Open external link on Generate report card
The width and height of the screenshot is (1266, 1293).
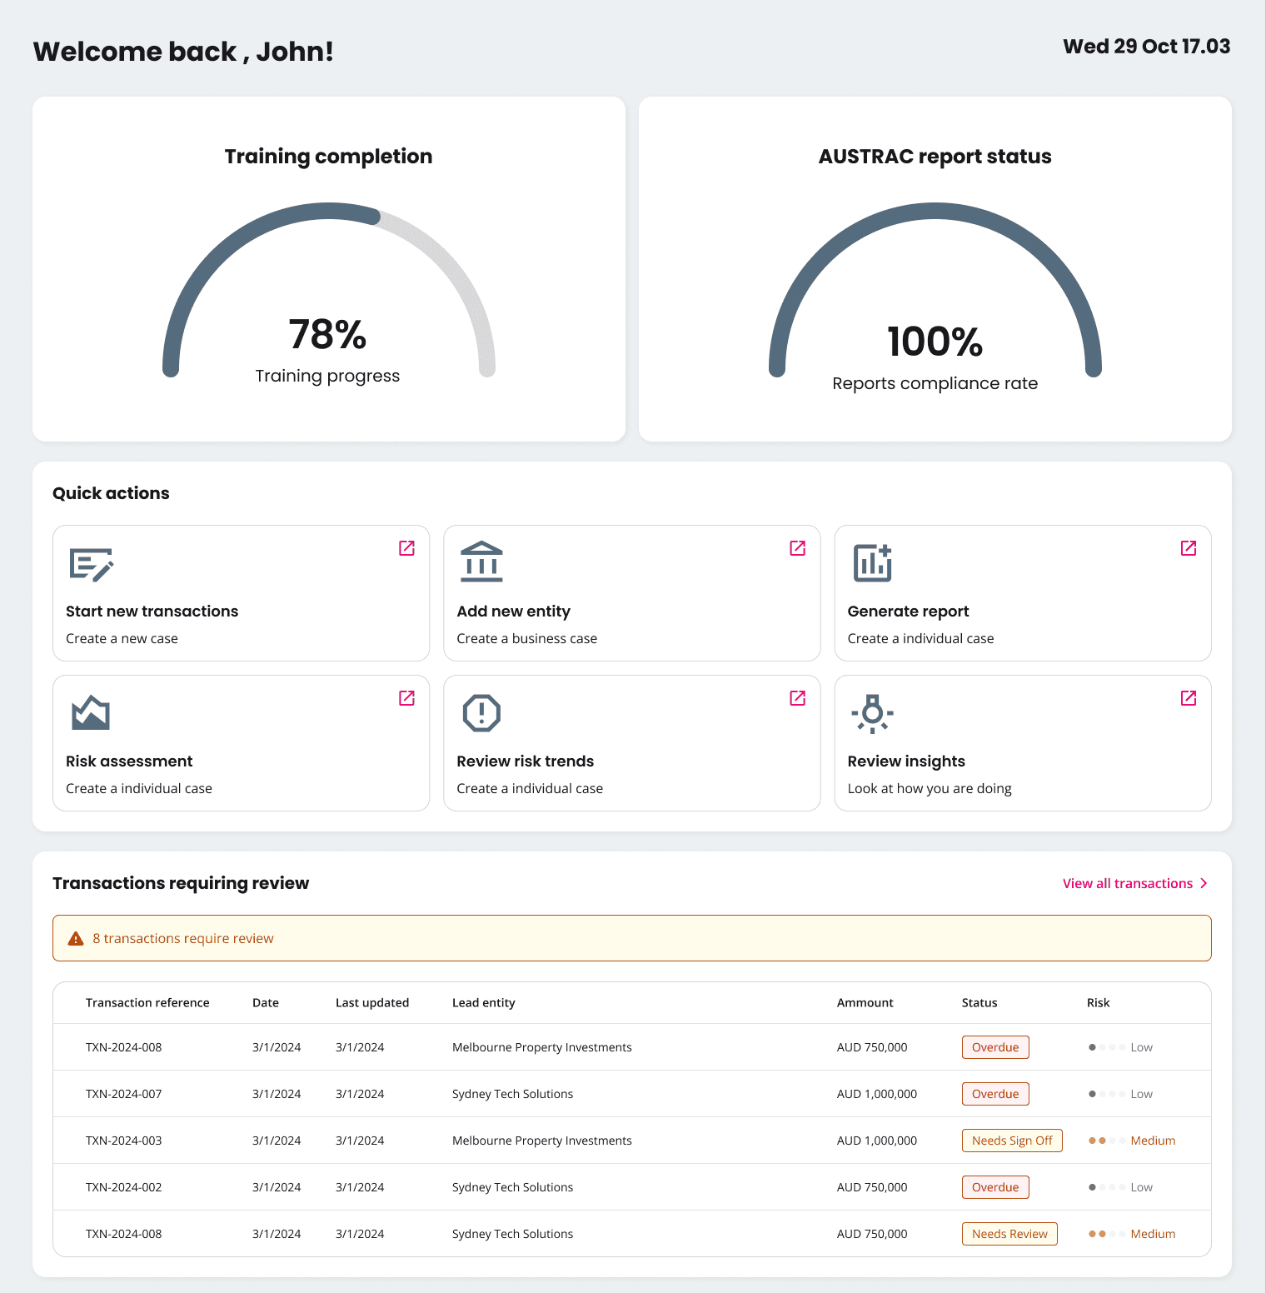[x=1189, y=548]
